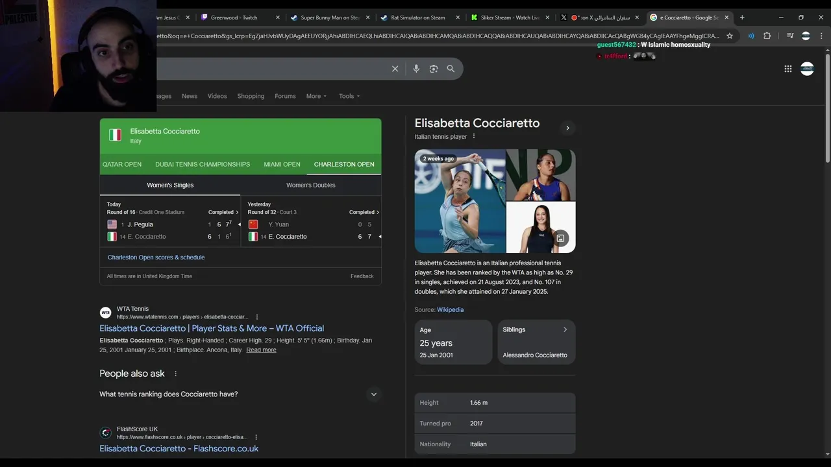Switch to the Women's Doubles tab
Image resolution: width=831 pixels, height=467 pixels.
[311, 185]
